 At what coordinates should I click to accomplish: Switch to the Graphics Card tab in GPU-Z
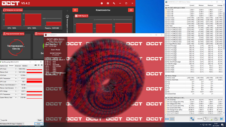tap(4, 66)
